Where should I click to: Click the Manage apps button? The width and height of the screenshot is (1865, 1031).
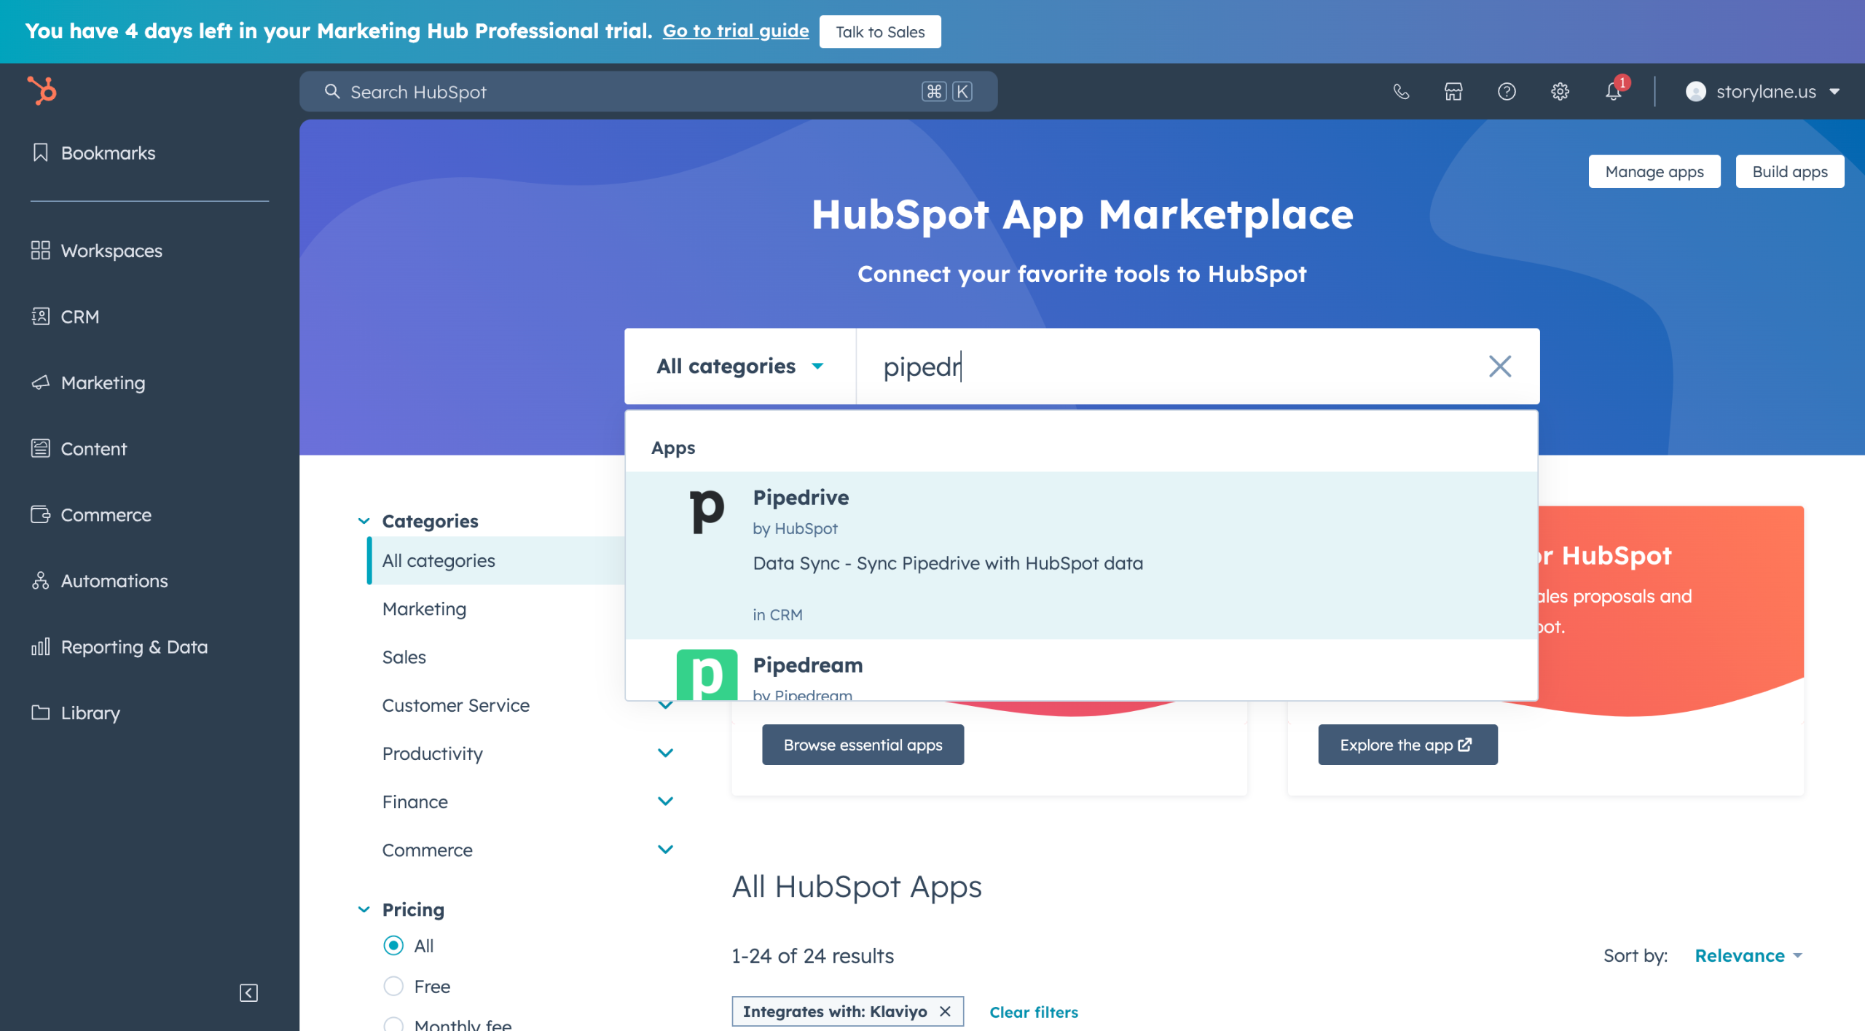click(1654, 171)
